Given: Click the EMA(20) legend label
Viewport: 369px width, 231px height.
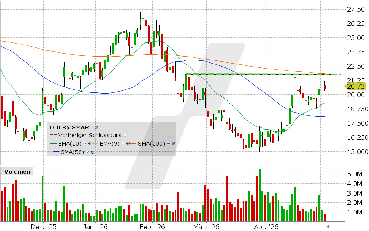Looking at the screenshot, I should click(70, 144).
